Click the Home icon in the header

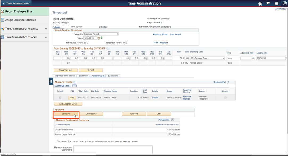260,3
